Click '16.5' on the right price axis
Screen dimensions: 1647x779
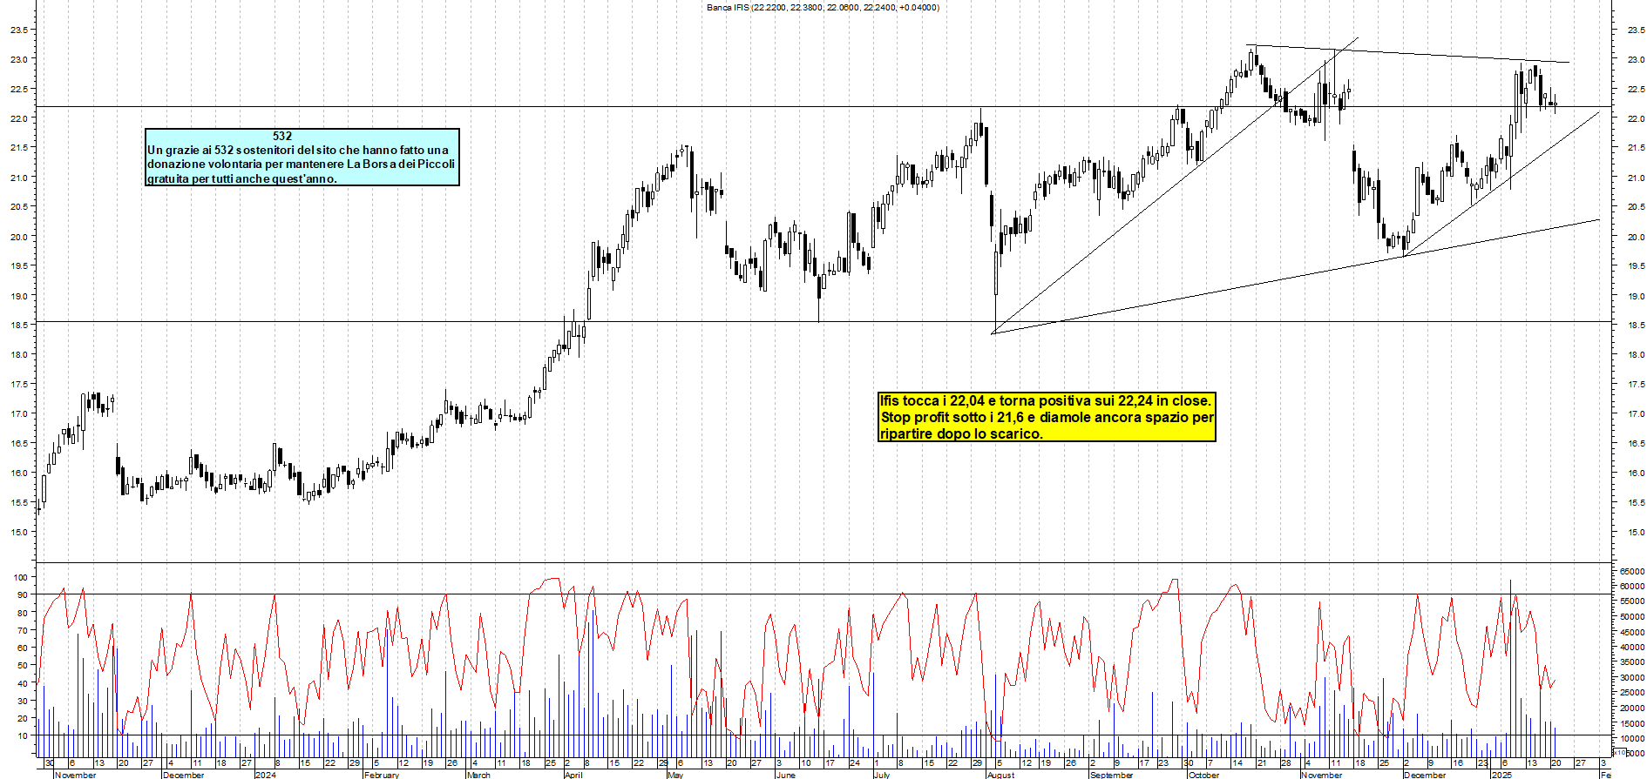(1636, 444)
